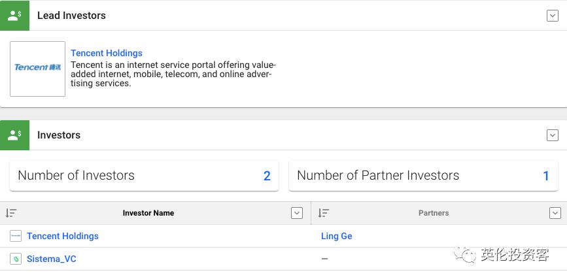Click the sort icon in Investor Name column
This screenshot has height=279, width=567.
tap(11, 213)
